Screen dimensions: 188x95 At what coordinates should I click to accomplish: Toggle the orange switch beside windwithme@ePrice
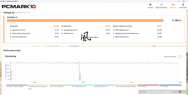(x=181, y=92)
